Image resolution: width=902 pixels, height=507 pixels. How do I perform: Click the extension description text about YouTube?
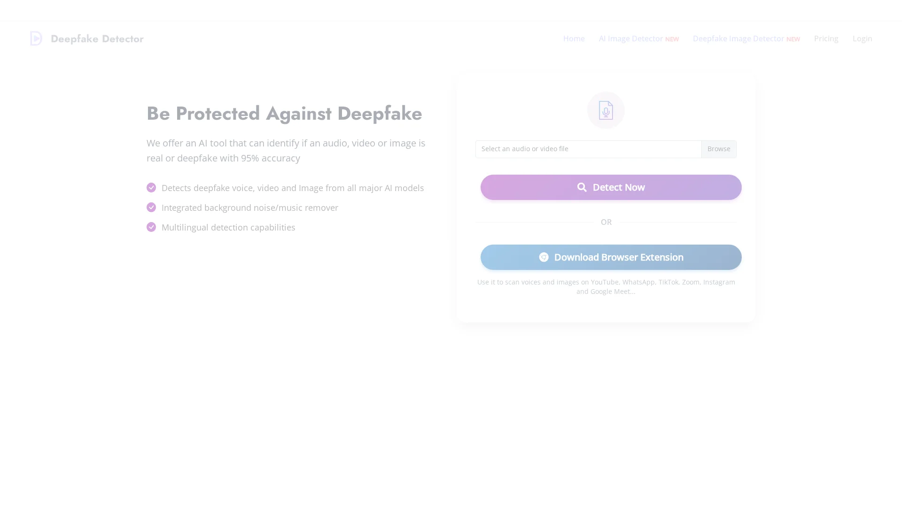606,287
